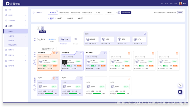The image size is (191, 108).
Task: Switch to the round topology view toggle
Action: (38, 28)
